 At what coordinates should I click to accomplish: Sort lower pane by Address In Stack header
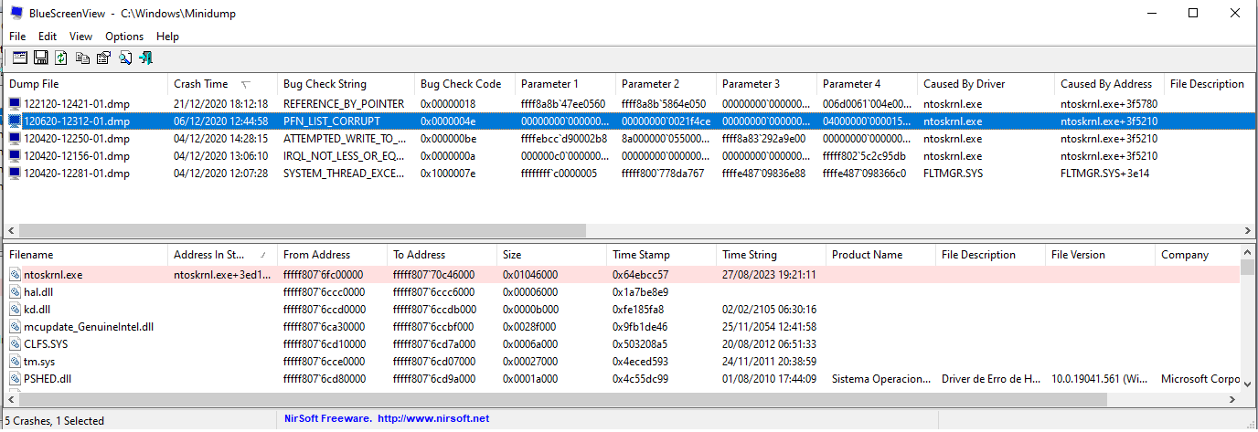(223, 255)
